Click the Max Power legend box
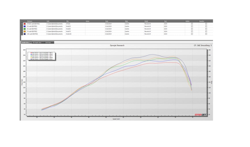The height and width of the screenshot is (147, 250). pos(42,56)
